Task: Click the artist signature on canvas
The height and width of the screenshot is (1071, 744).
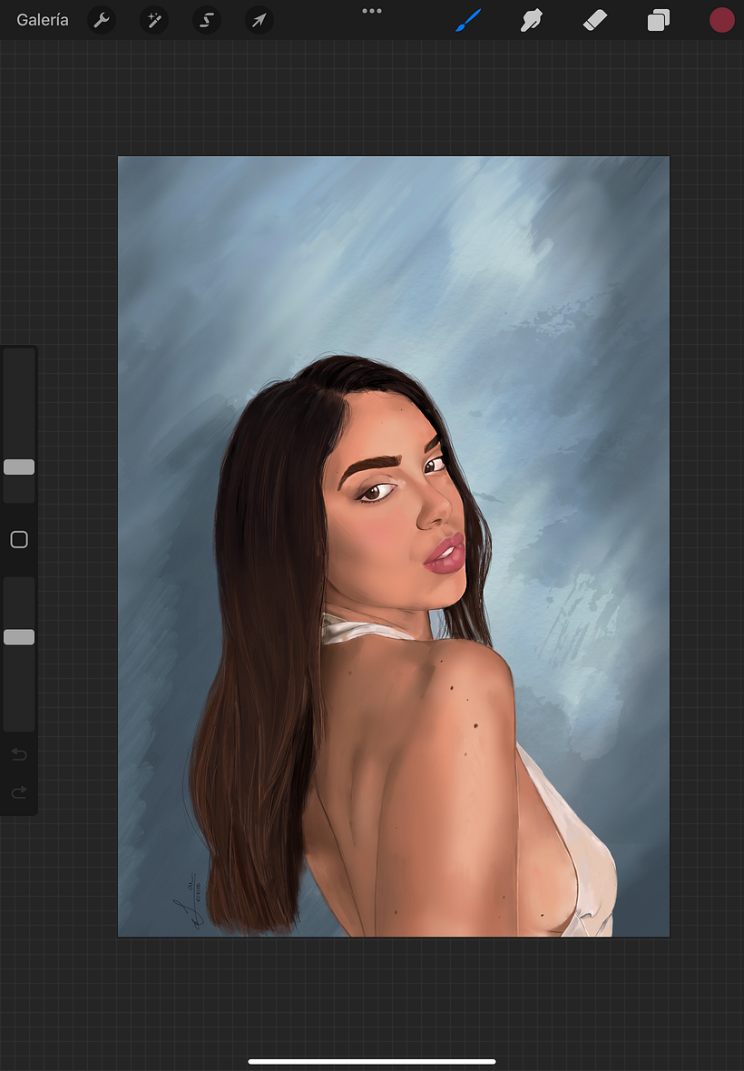Action: [188, 900]
